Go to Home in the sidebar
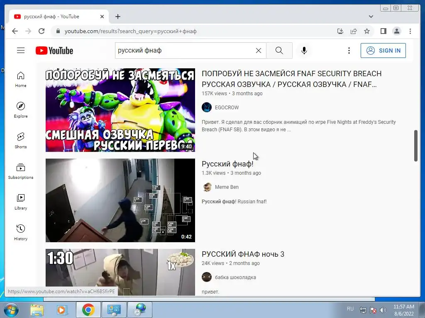This screenshot has height=318, width=425. point(21,79)
